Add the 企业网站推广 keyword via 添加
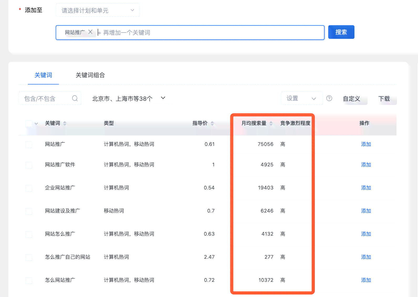418x297 pixels. [366, 188]
